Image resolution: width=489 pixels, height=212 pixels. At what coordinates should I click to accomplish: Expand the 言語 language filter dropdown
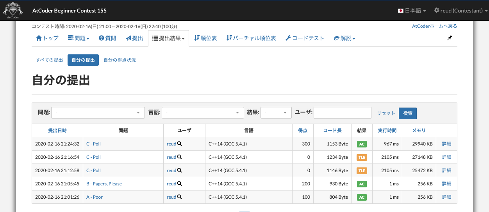point(203,113)
